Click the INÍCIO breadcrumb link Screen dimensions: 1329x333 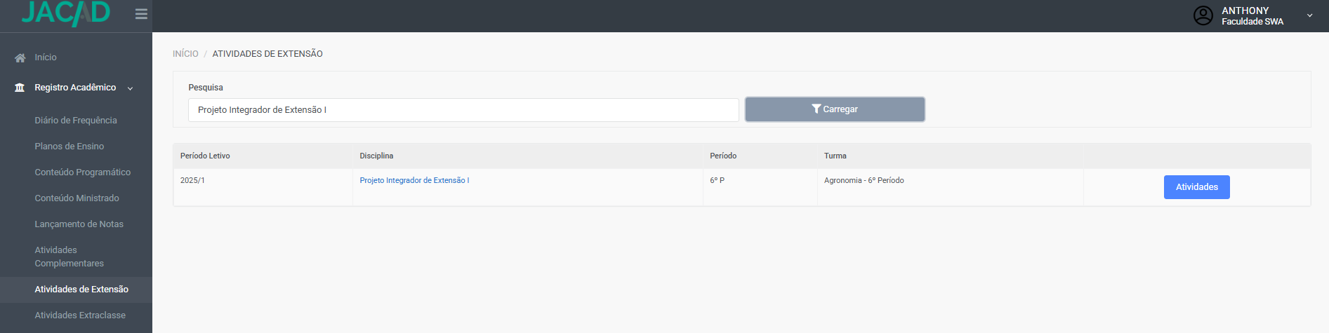(185, 54)
